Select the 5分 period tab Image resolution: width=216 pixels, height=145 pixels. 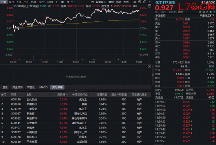point(26,2)
